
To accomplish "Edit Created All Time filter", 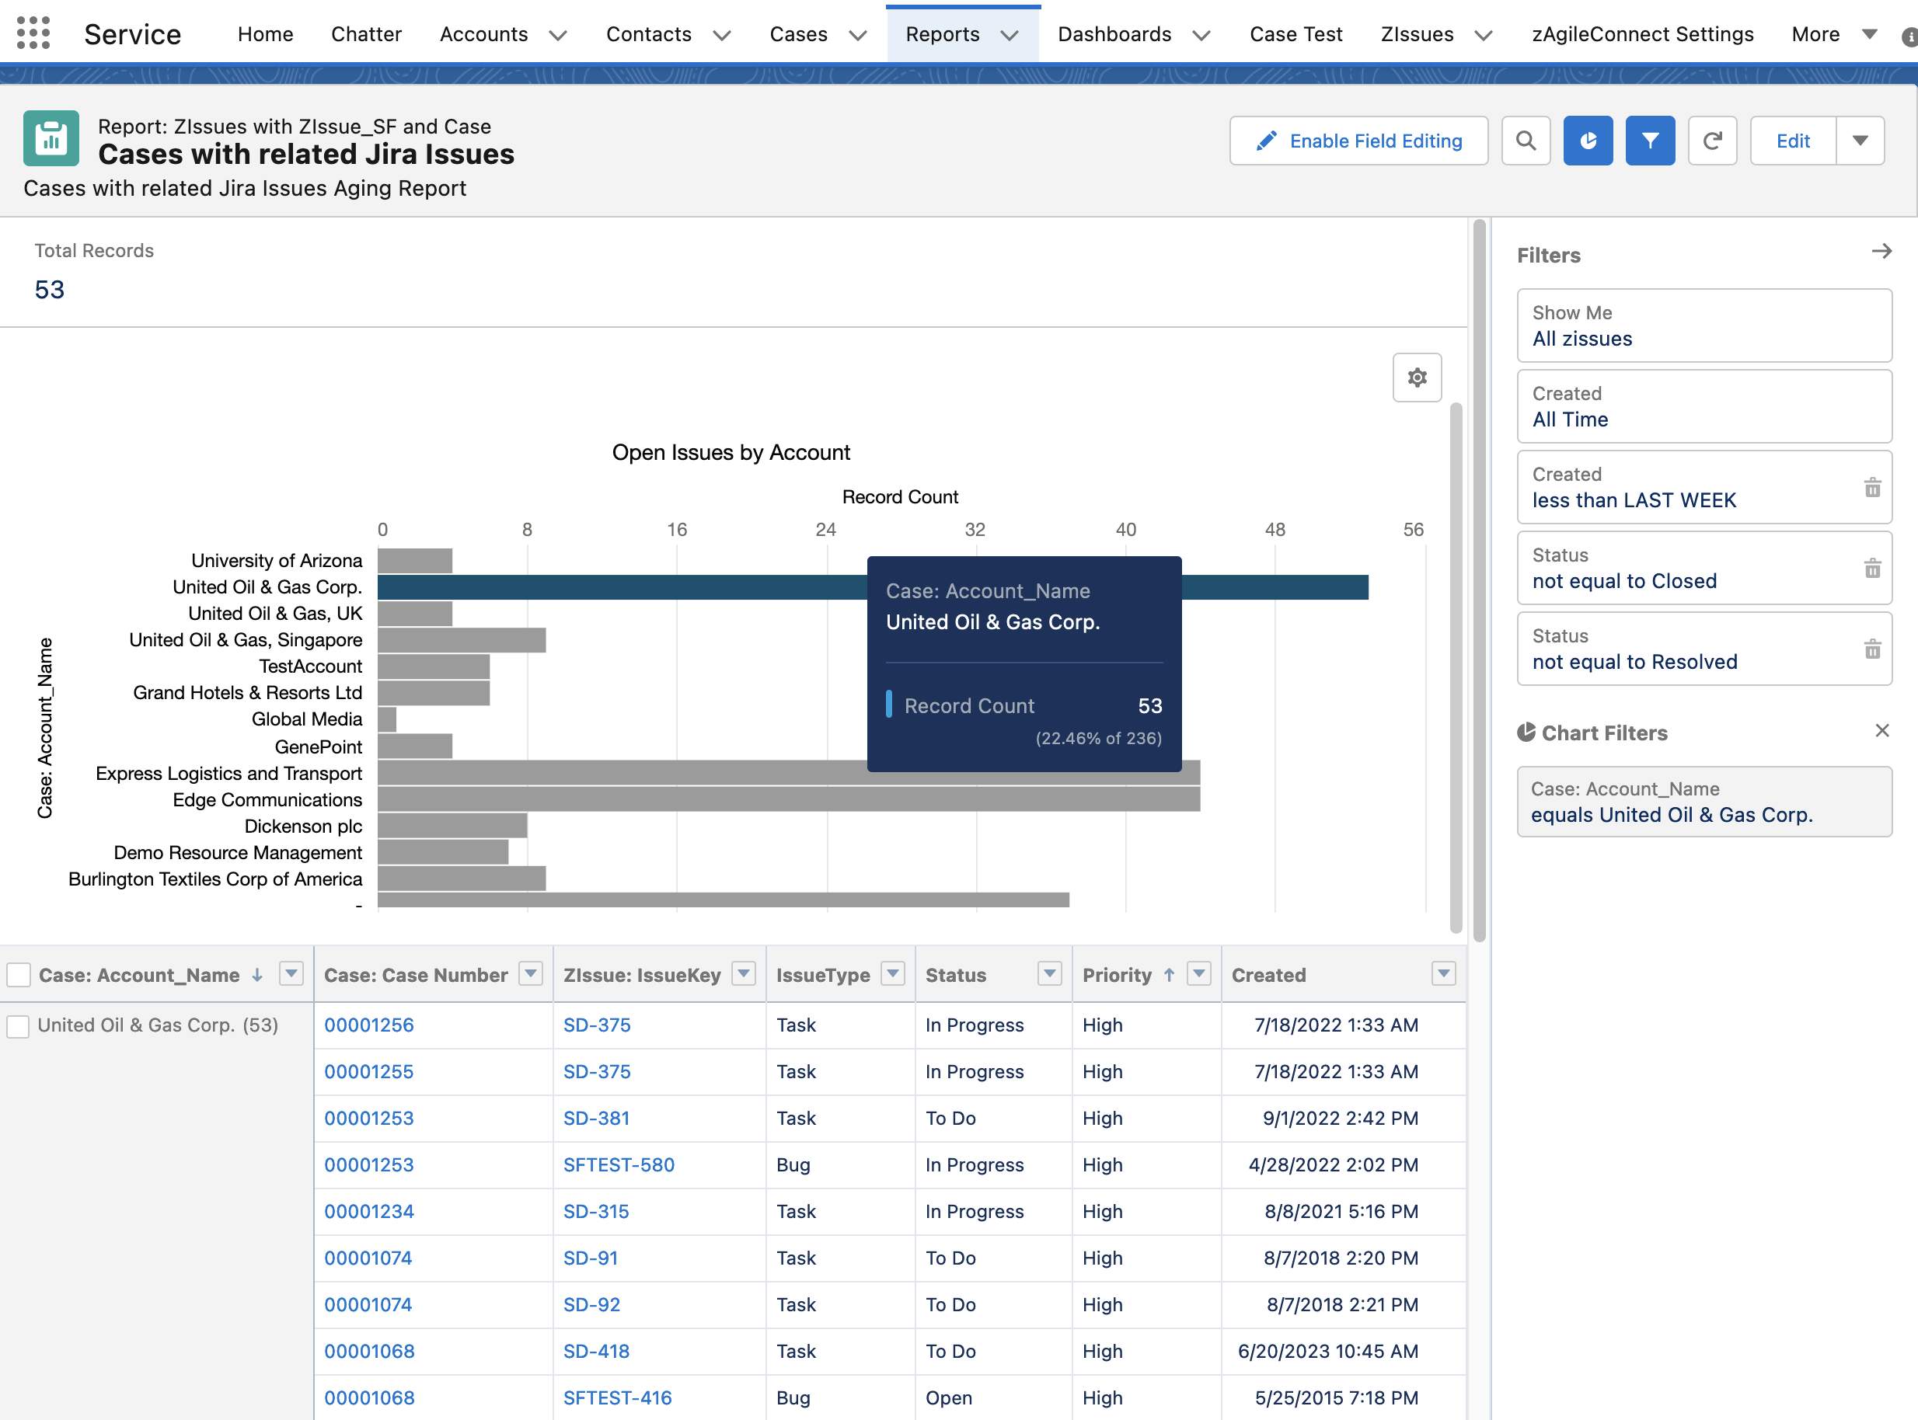I will [1704, 406].
